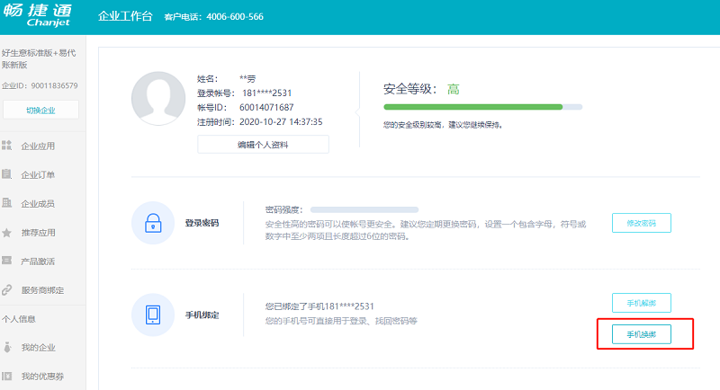The image size is (720, 390).
Task: Click the 手机绑定 phone icon
Action: click(153, 315)
